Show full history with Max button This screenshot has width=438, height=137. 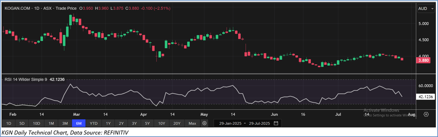pyautogui.click(x=192, y=123)
